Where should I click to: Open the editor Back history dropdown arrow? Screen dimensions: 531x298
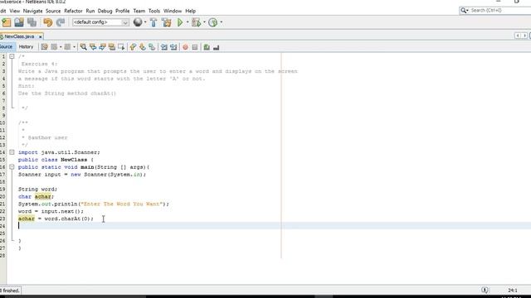pos(61,47)
